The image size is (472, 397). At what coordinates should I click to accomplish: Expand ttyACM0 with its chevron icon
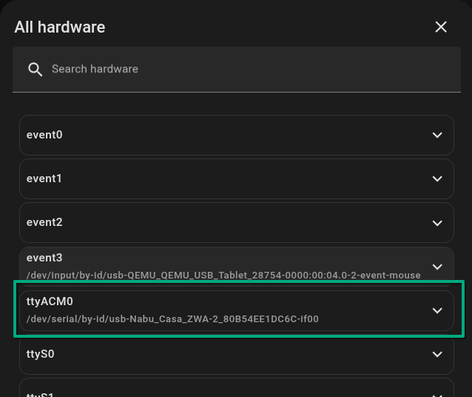click(437, 310)
